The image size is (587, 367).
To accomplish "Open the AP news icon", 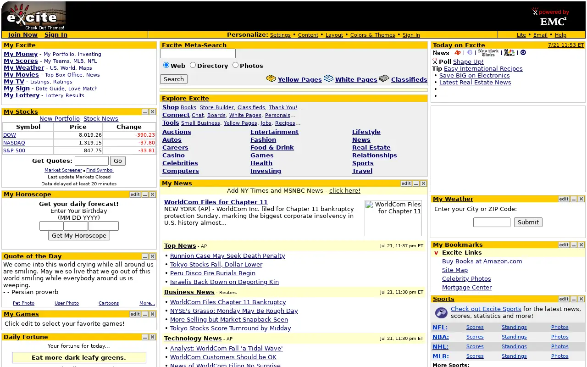I will coord(458,53).
